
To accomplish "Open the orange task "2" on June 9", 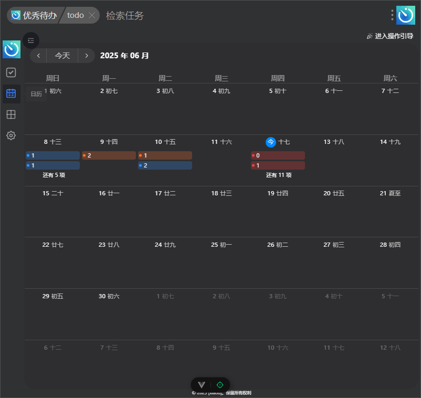I will click(109, 155).
